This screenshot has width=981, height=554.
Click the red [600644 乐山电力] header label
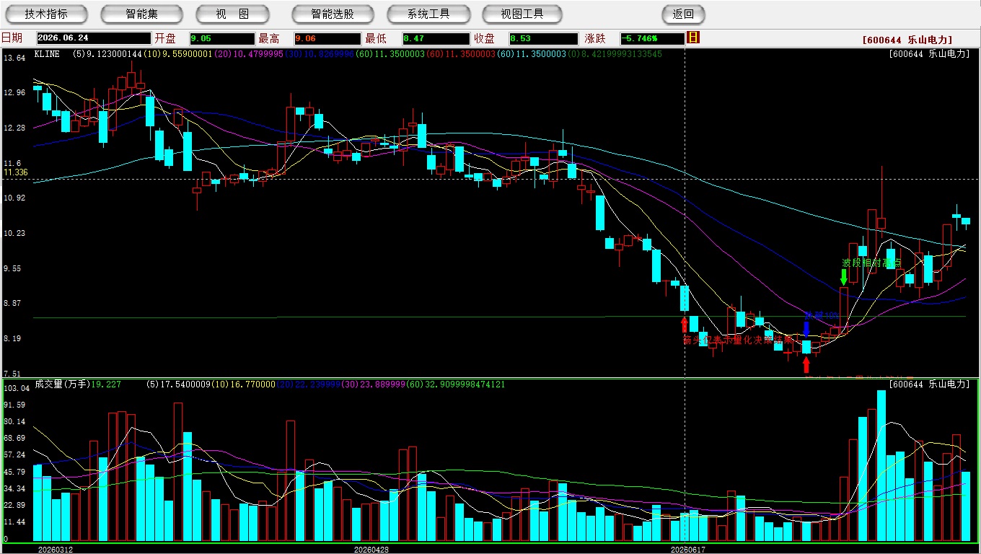[907, 40]
